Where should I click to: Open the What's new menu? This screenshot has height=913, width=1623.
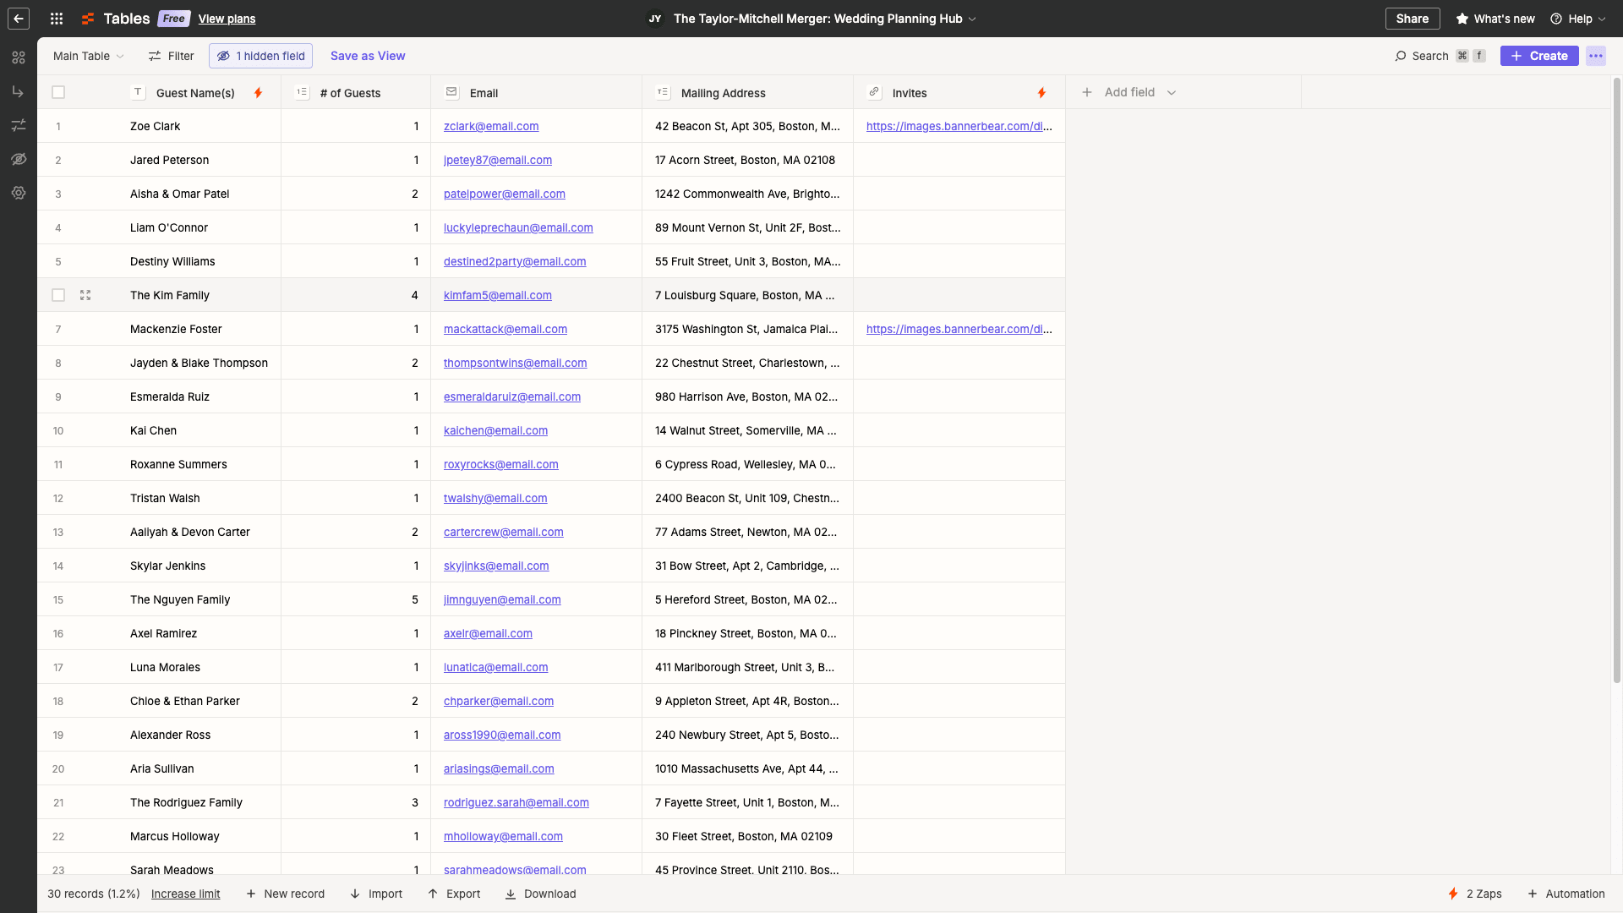(1495, 18)
